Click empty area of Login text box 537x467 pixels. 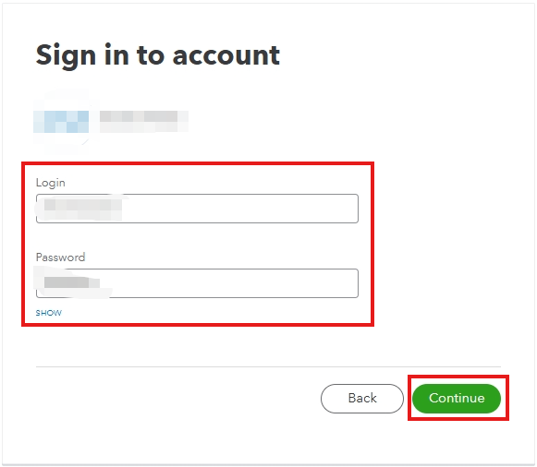tap(239, 209)
